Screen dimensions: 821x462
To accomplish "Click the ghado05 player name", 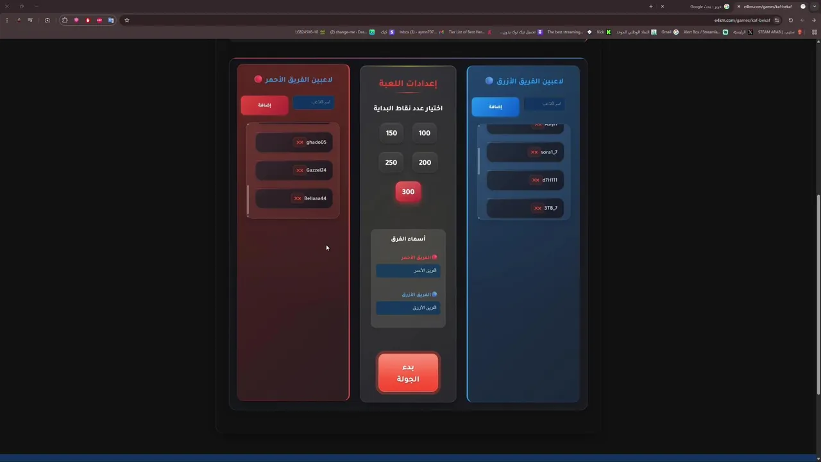I will [316, 142].
